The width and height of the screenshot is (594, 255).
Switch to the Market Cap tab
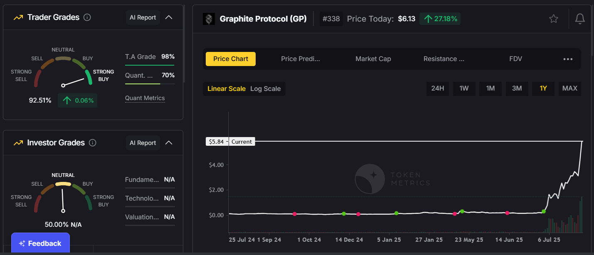coord(373,59)
